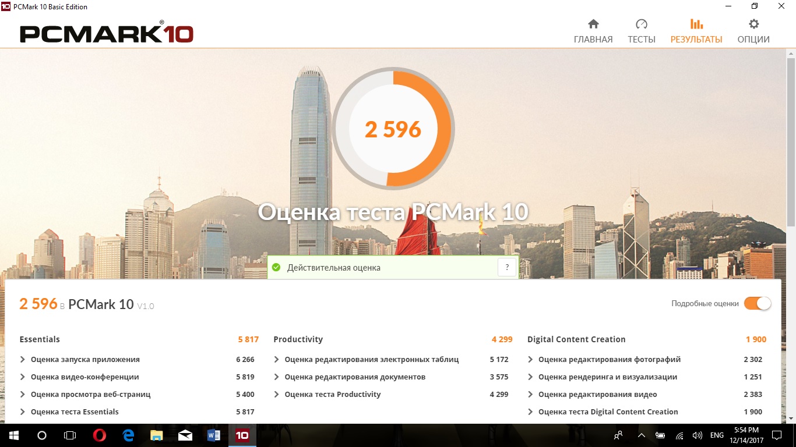
Task: Click the PCMark 10 logo
Action: click(x=107, y=33)
